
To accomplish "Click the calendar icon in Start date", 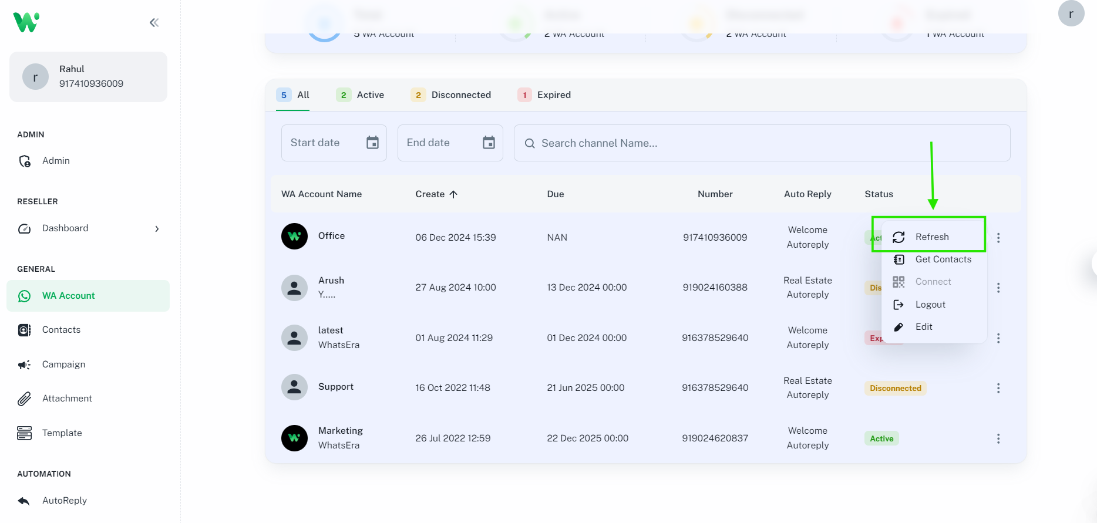I will 372,143.
